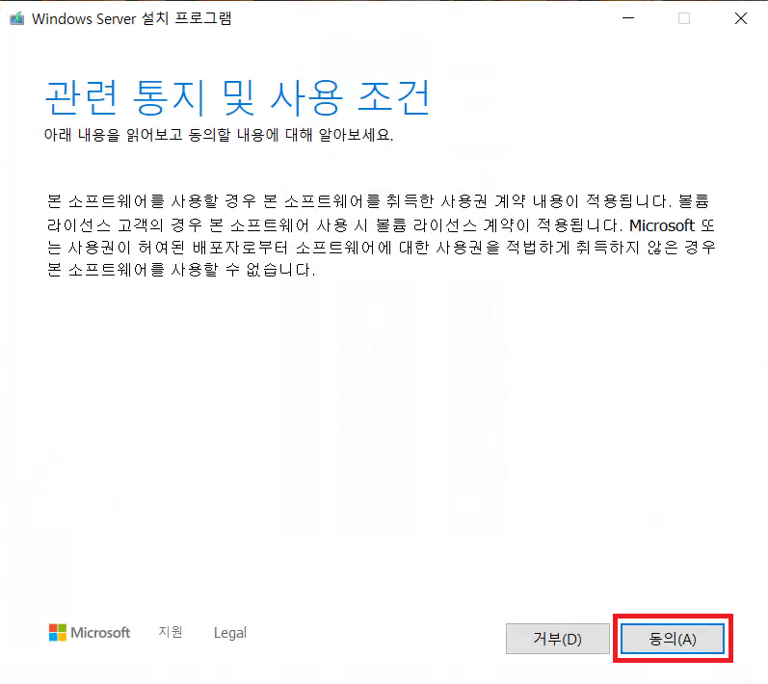
Task: Click the heading 관련 통지 및 사용 조건
Action: (238, 97)
